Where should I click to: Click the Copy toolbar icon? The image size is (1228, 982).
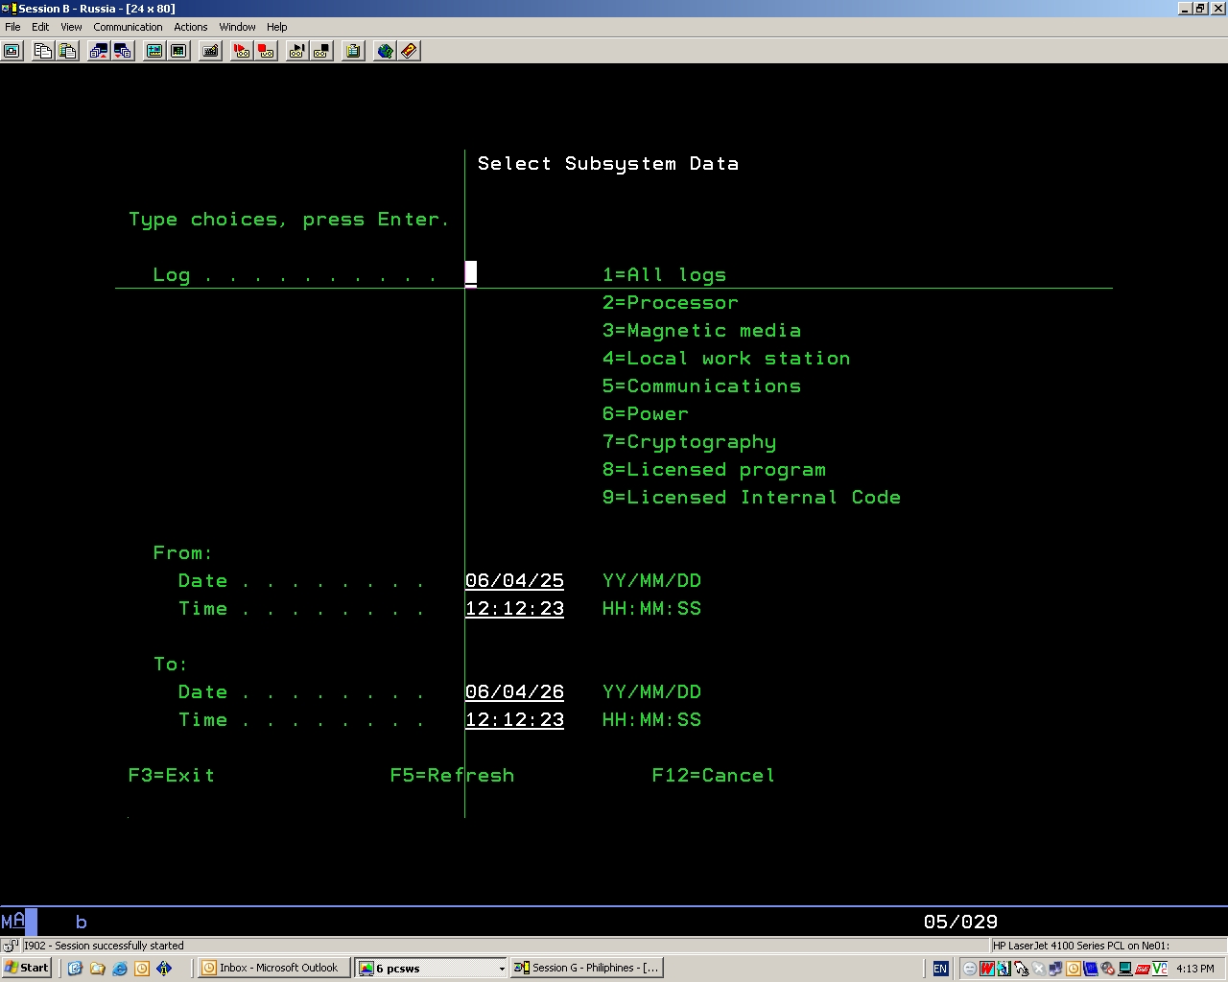click(43, 51)
